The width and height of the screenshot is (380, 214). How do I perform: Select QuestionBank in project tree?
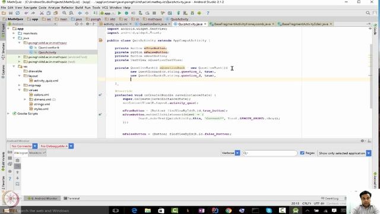(49, 48)
